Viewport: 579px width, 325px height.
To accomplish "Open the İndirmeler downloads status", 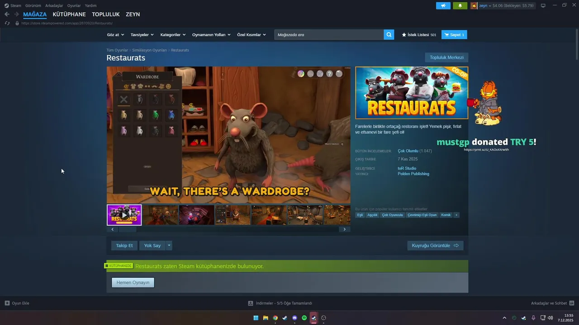I will [280, 303].
